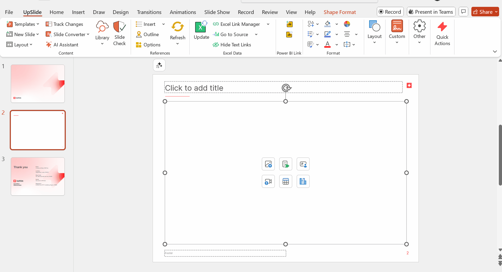Expand the Go to Source dropdown arrow
Screen dimensions: 502x272
pyautogui.click(x=256, y=35)
